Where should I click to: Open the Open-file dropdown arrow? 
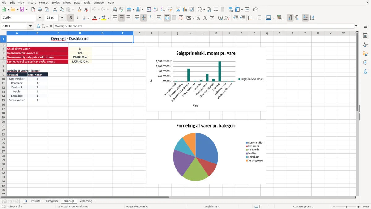[x=17, y=10]
